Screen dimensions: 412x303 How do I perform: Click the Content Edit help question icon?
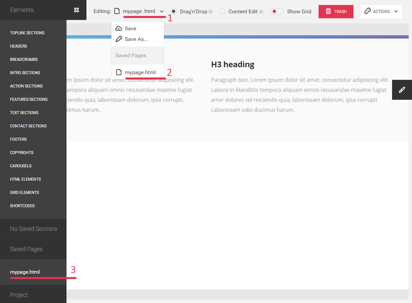pos(261,12)
